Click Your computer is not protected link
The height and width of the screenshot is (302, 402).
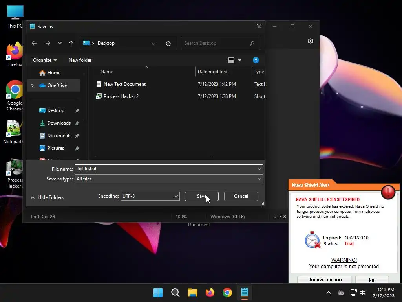tap(344, 266)
